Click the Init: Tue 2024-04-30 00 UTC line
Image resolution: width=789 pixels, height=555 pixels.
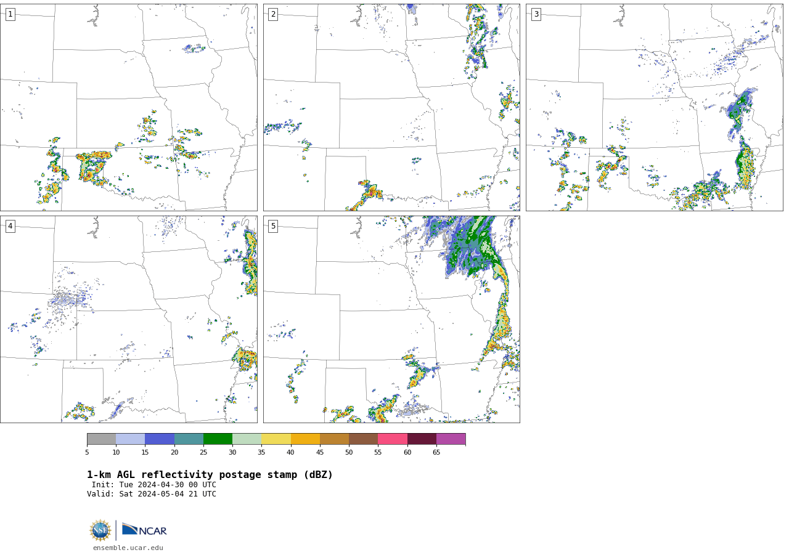tap(154, 485)
